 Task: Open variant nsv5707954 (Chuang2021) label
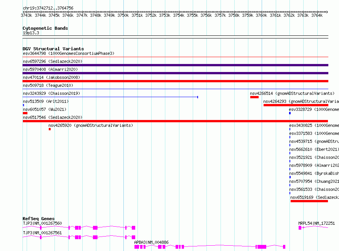tap(314, 181)
